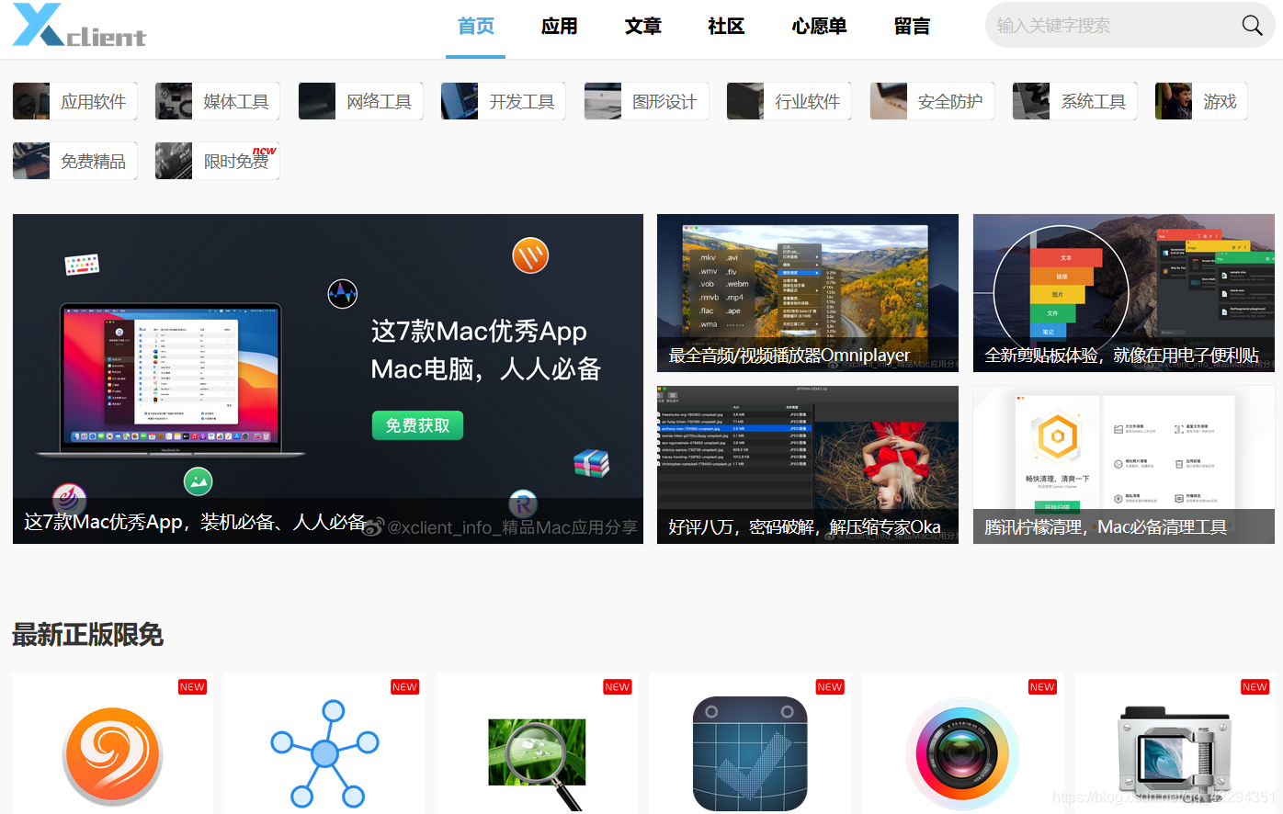Open the 媒体工具 category link

click(x=218, y=101)
